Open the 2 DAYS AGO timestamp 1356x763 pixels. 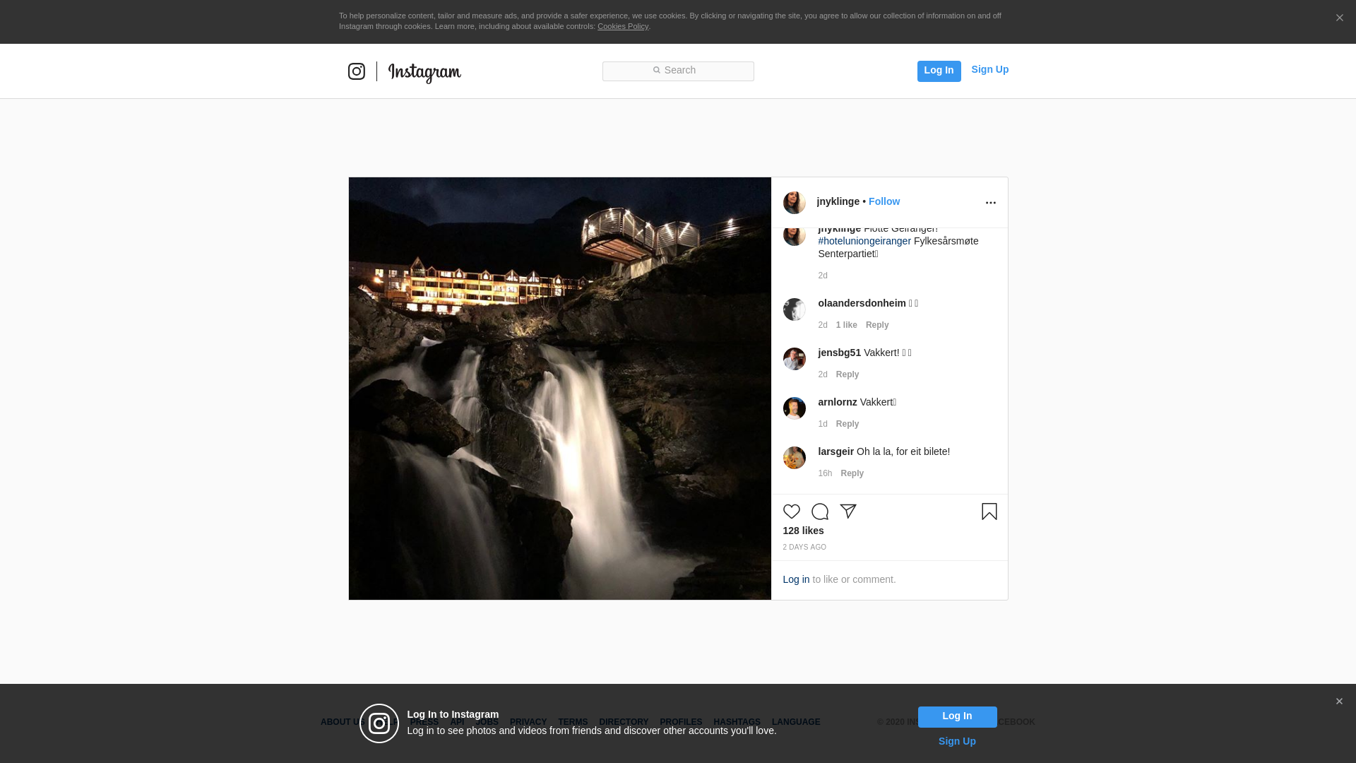[x=804, y=548]
